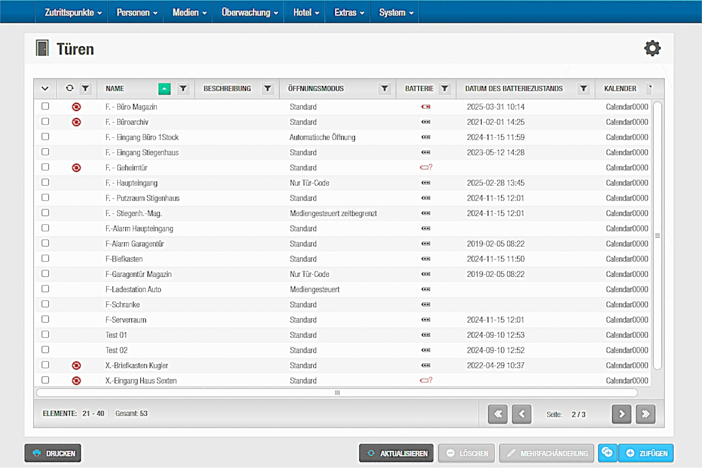The image size is (702, 468).
Task: Tick the F-Serverraum row checkbox
Action: tap(45, 319)
